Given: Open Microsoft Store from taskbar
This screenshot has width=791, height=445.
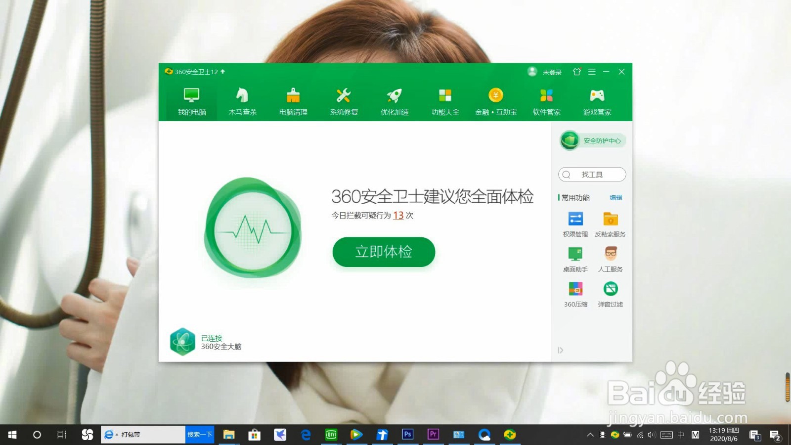Looking at the screenshot, I should [x=254, y=435].
